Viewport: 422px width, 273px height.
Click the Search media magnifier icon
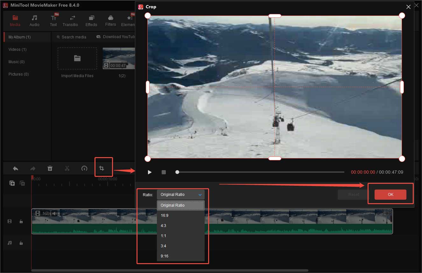[58, 37]
